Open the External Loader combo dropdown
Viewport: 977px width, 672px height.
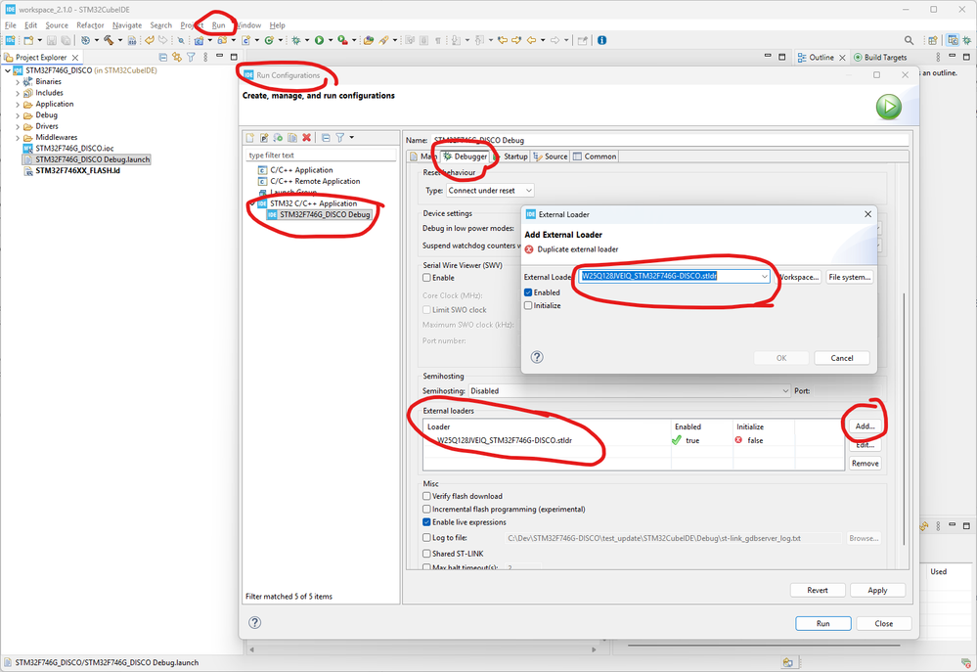765,276
